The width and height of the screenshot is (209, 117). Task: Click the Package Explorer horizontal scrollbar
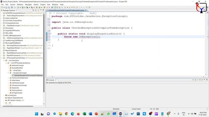tap(18, 106)
